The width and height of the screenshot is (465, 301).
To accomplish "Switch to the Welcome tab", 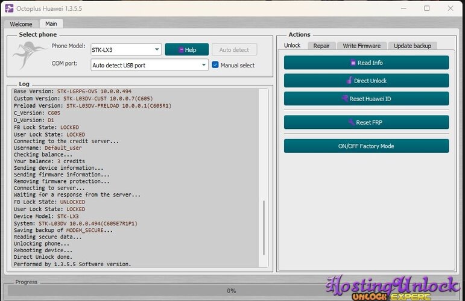I will pyautogui.click(x=21, y=24).
